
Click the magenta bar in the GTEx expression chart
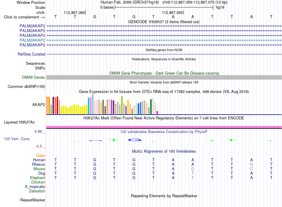pos(157,113)
